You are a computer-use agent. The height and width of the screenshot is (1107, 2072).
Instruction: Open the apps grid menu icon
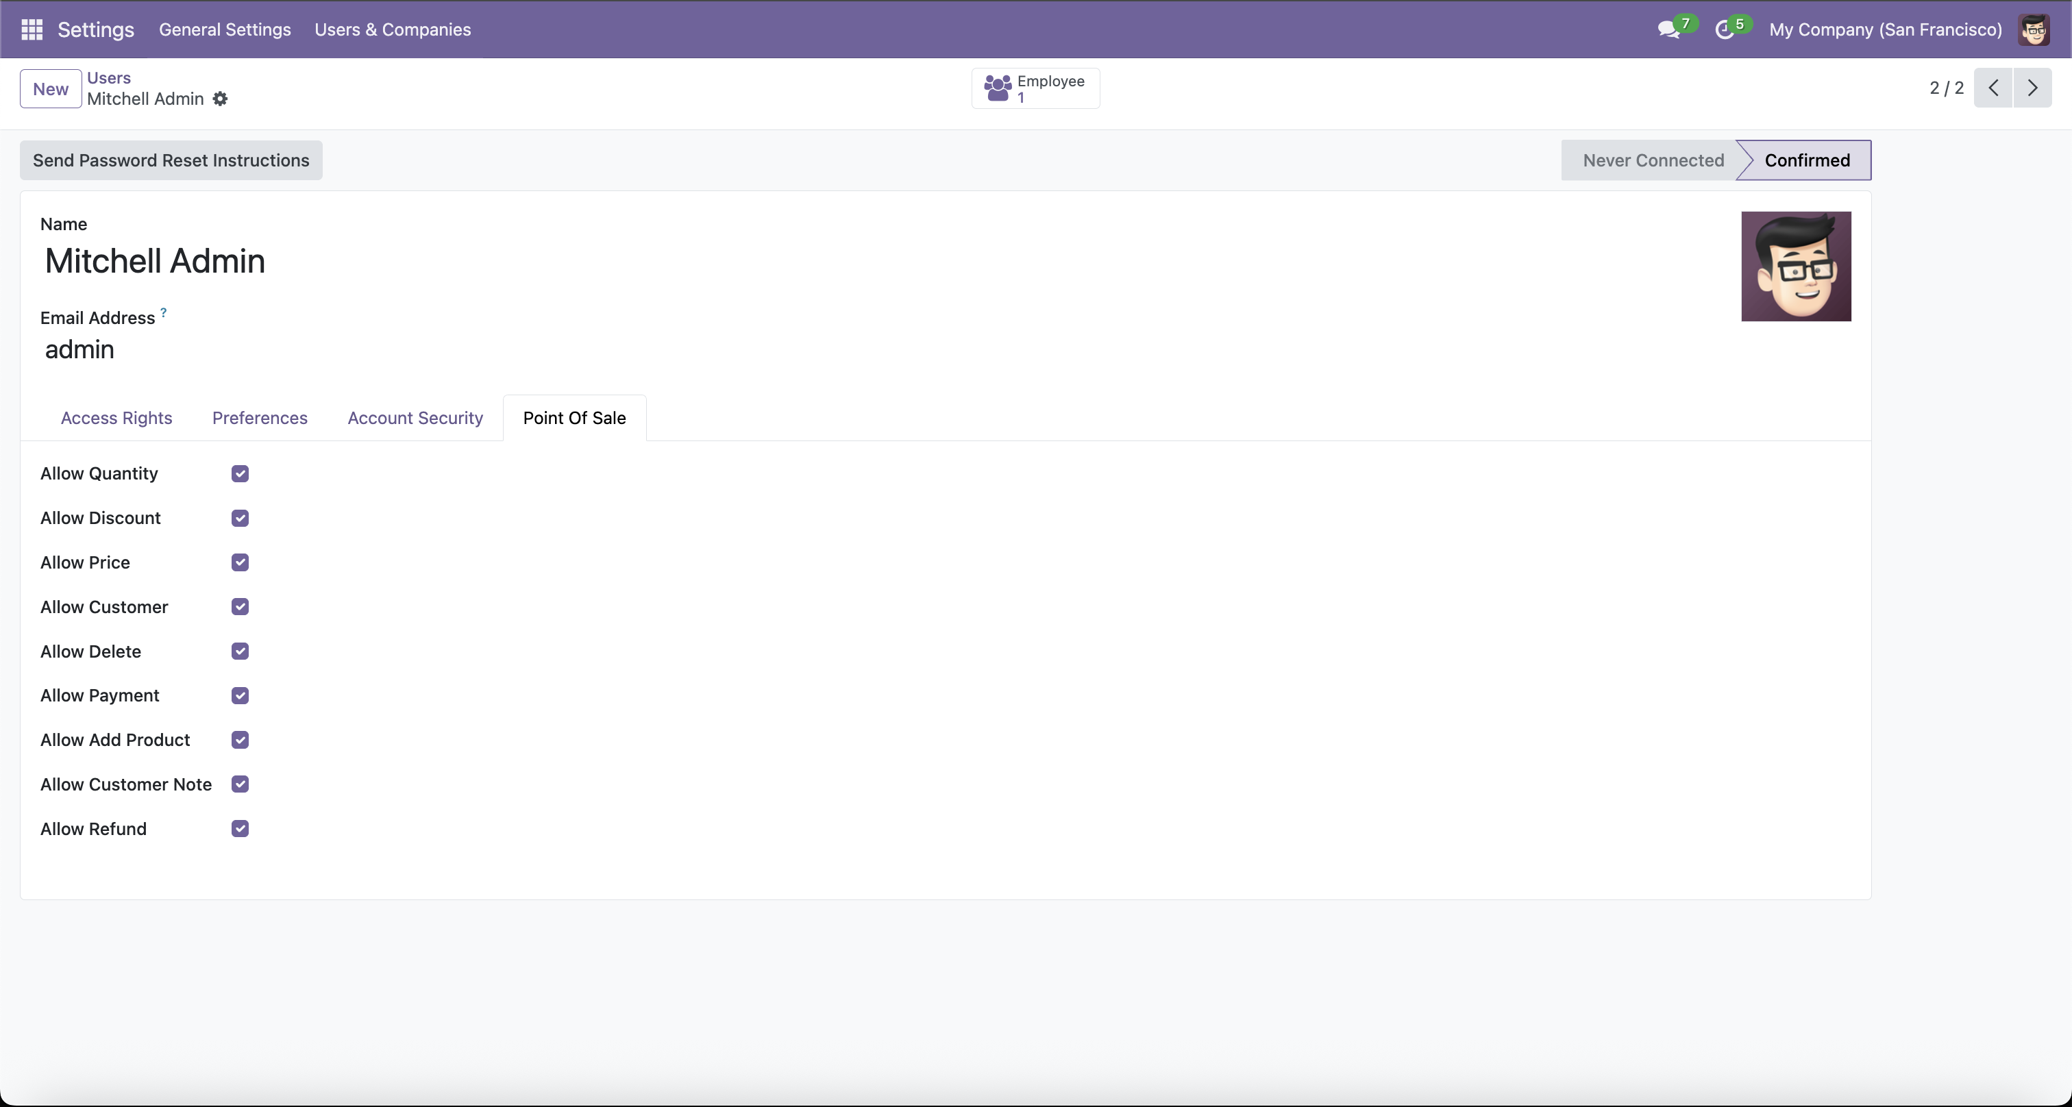pyautogui.click(x=32, y=29)
